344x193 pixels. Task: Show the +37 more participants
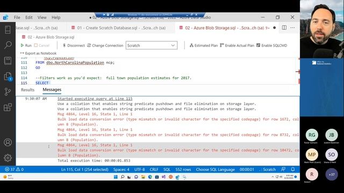click(332, 174)
